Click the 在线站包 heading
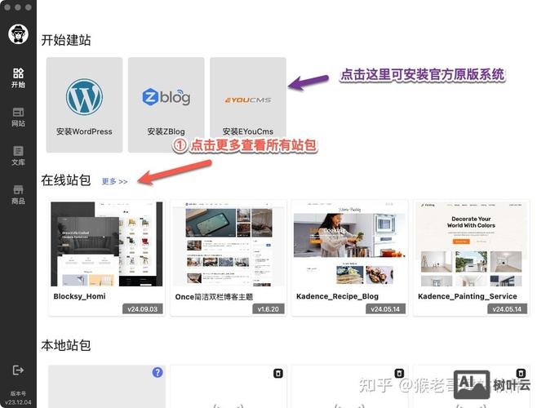The height and width of the screenshot is (408, 537). click(x=66, y=180)
